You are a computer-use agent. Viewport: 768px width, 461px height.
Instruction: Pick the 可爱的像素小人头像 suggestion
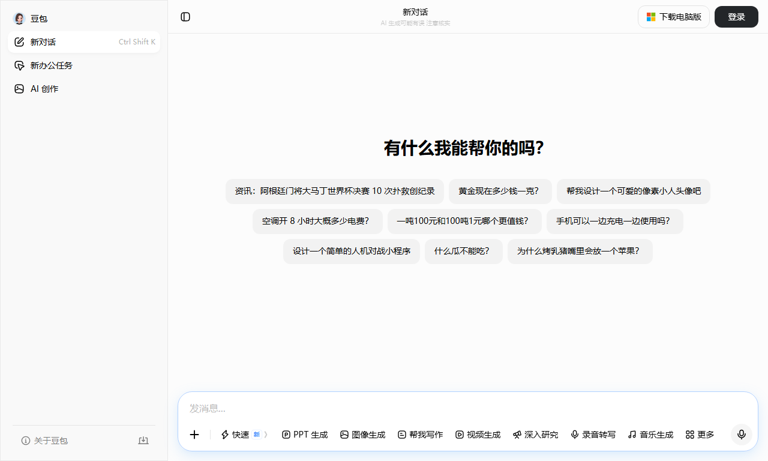click(634, 191)
